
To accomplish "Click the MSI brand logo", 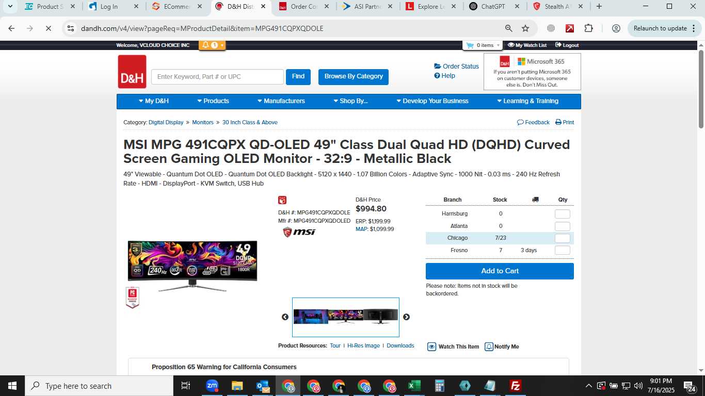I will (x=299, y=232).
